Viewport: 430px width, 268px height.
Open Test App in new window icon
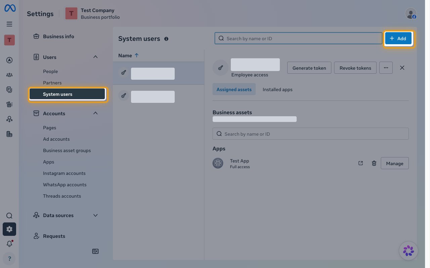click(x=360, y=163)
